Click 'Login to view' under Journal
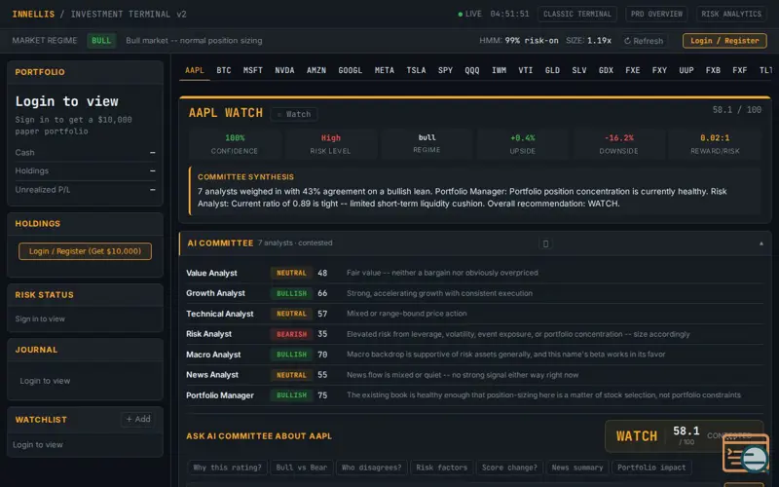 click(x=45, y=381)
